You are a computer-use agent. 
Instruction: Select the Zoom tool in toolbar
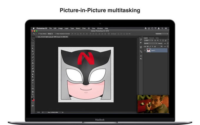click(33, 94)
